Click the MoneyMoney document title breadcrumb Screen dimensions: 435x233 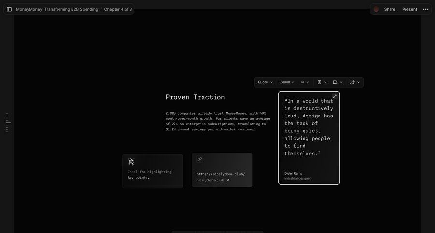coord(57,9)
